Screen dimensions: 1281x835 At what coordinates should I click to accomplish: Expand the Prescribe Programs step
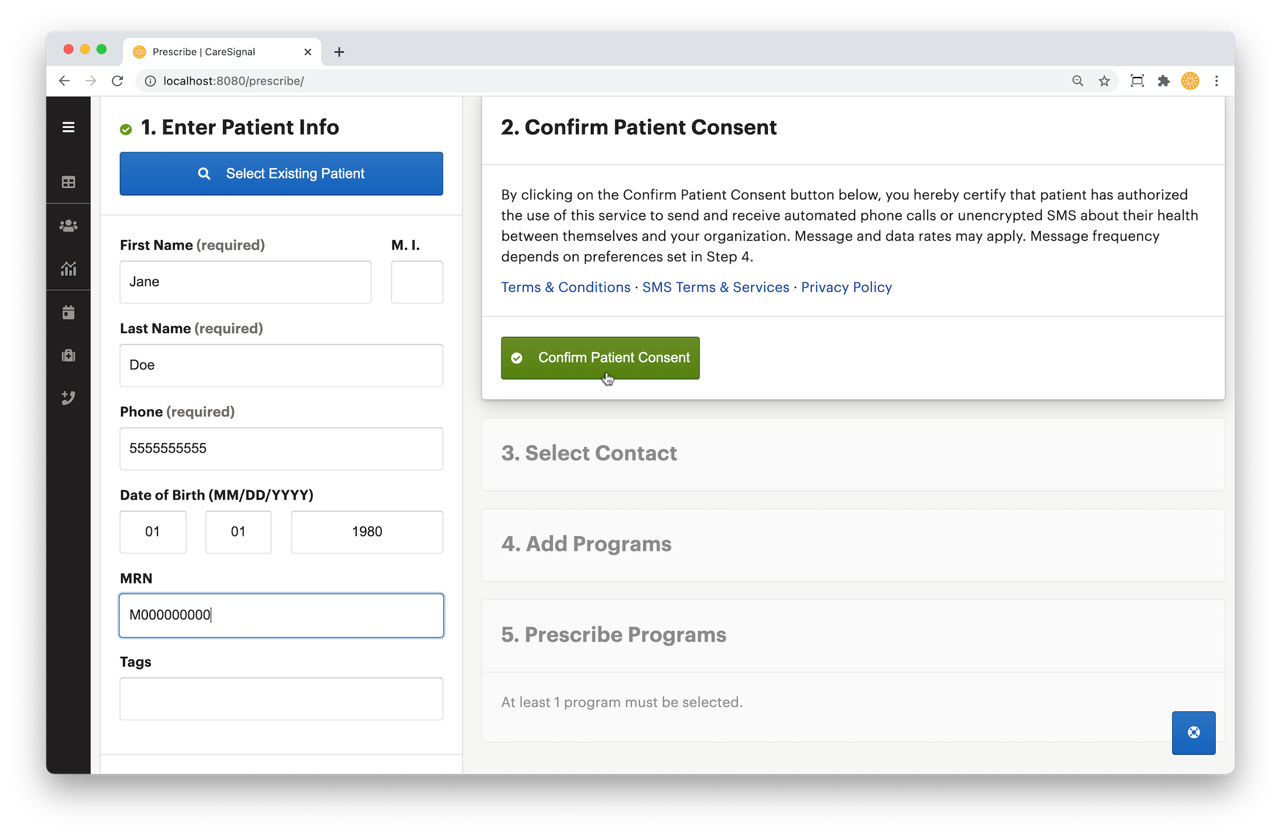[x=853, y=635]
